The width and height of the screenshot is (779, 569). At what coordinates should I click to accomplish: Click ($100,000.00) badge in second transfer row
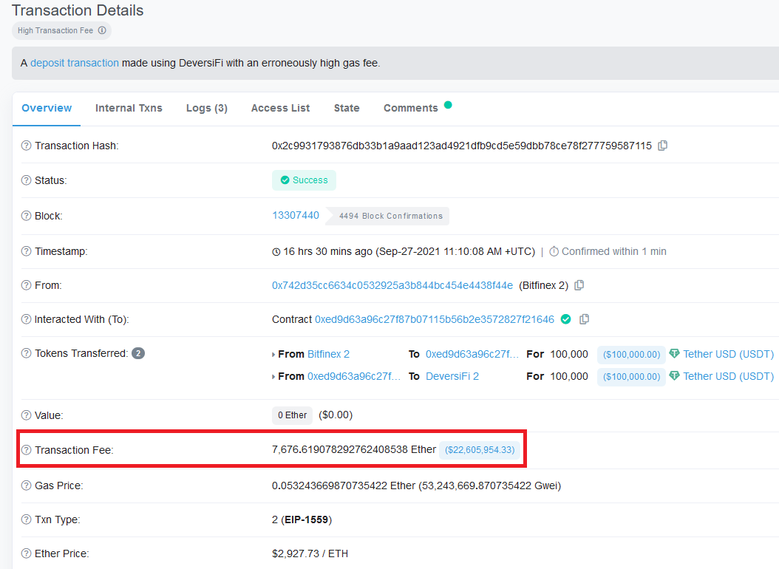pos(631,377)
